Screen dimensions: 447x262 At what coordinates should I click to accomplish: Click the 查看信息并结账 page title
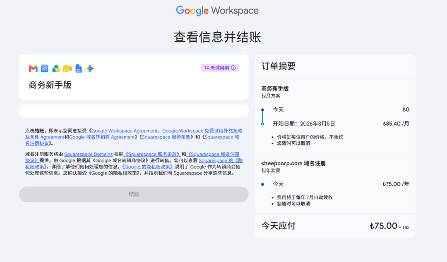tap(217, 37)
